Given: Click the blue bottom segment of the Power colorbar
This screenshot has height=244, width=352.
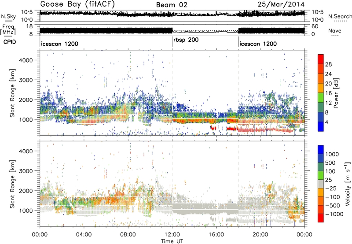Looking at the screenshot, I should [321, 126].
